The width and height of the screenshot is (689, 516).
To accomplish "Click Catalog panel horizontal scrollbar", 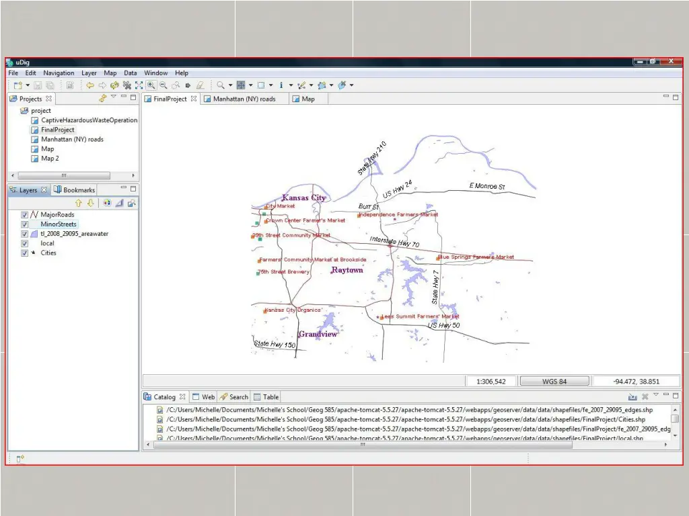I will [363, 445].
